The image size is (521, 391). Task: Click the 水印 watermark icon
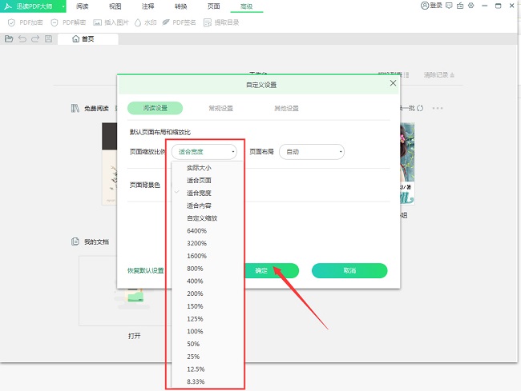coord(138,22)
